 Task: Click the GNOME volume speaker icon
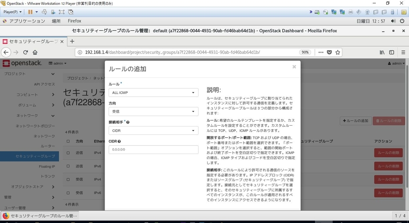(x=393, y=21)
